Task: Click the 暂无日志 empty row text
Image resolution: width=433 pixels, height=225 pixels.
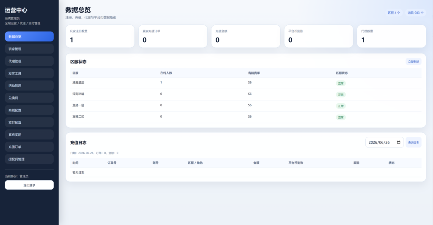Action: pyautogui.click(x=78, y=172)
